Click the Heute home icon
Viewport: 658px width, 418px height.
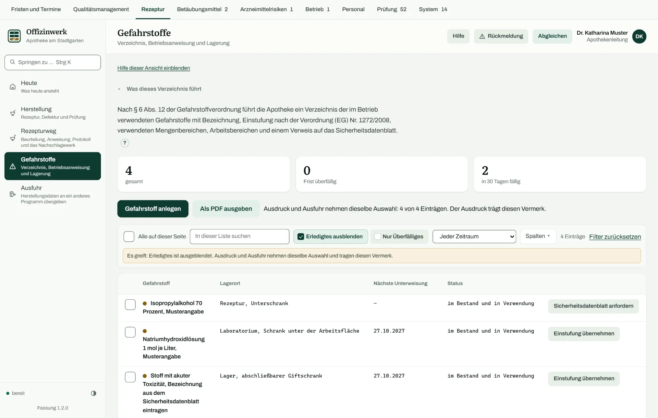tap(13, 86)
